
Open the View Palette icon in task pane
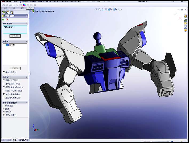click(185, 27)
